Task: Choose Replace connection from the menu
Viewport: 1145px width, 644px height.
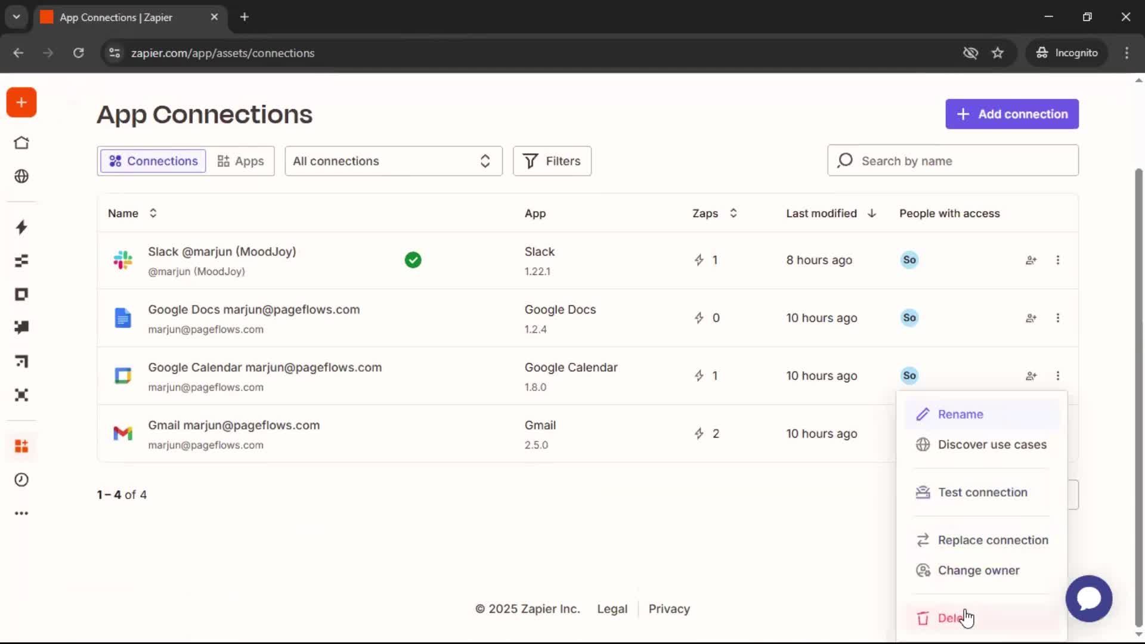Action: (x=982, y=540)
